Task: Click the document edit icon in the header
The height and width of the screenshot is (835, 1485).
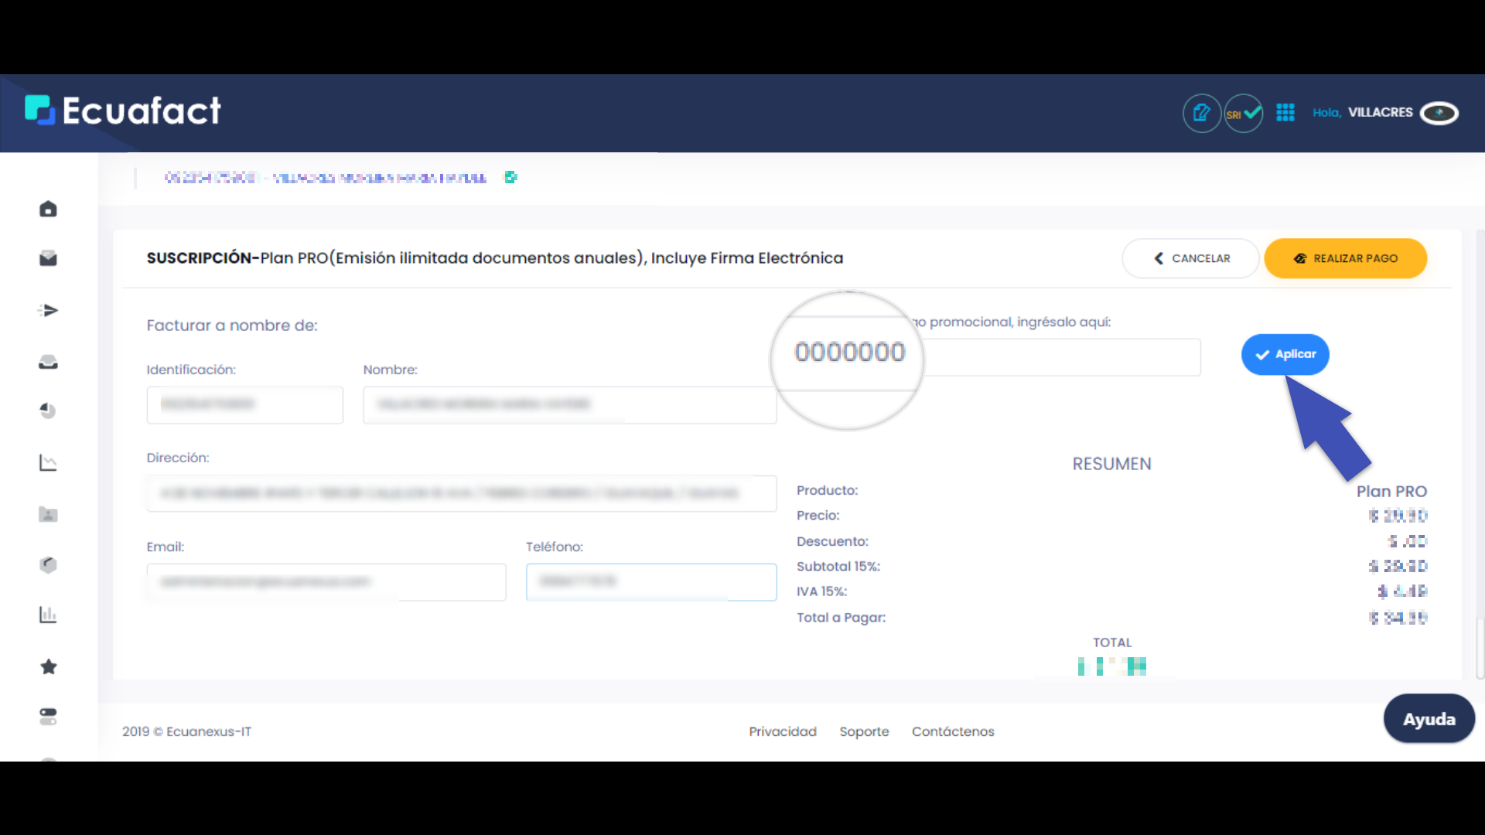Action: click(1202, 113)
